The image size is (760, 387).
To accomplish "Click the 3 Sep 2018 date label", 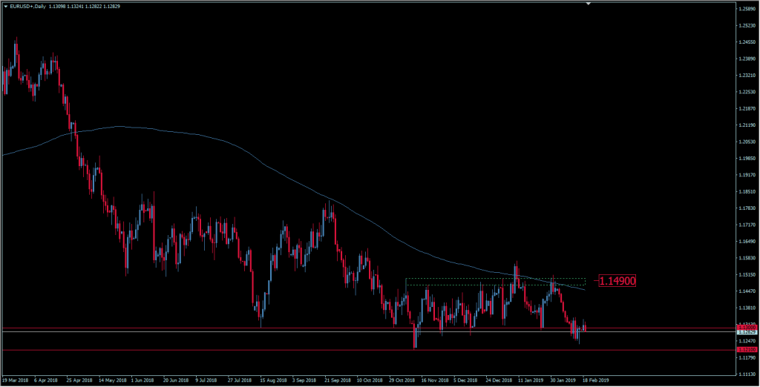I will coord(304,381).
